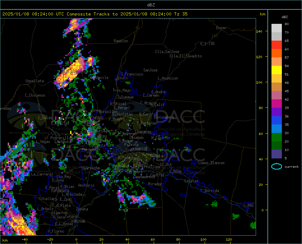Click the cyan 'current' ellipse legend icon

276,166
